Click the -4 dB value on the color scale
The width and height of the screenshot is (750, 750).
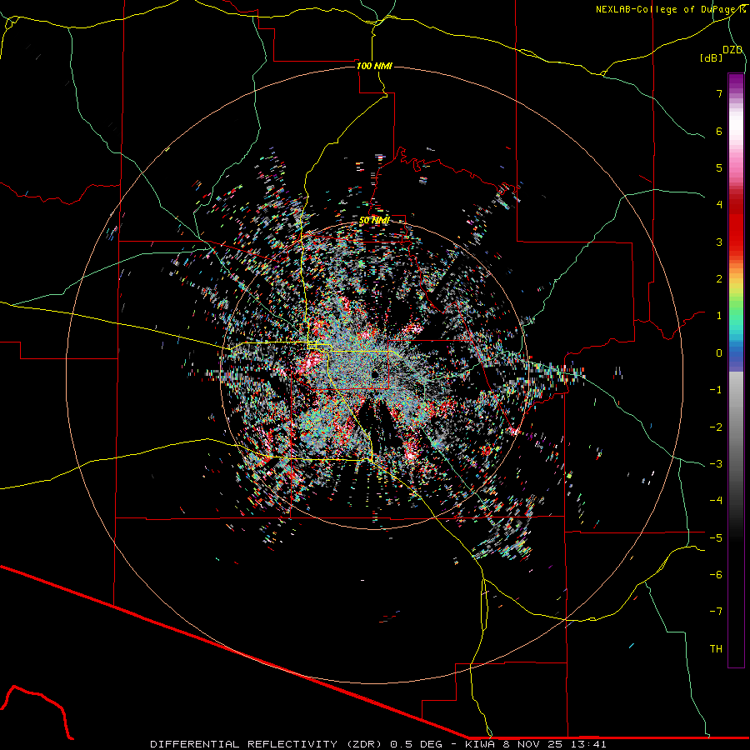(716, 501)
